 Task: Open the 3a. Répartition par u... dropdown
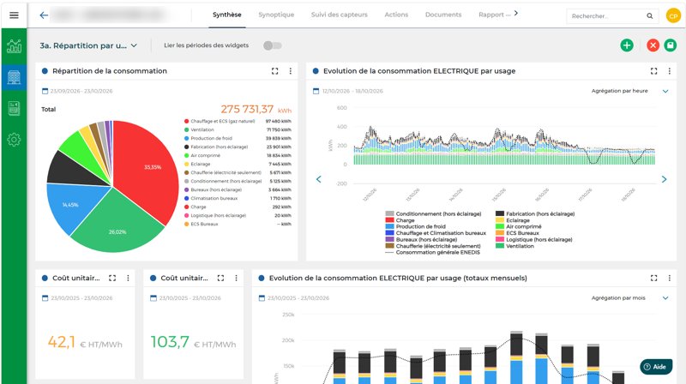(x=88, y=45)
